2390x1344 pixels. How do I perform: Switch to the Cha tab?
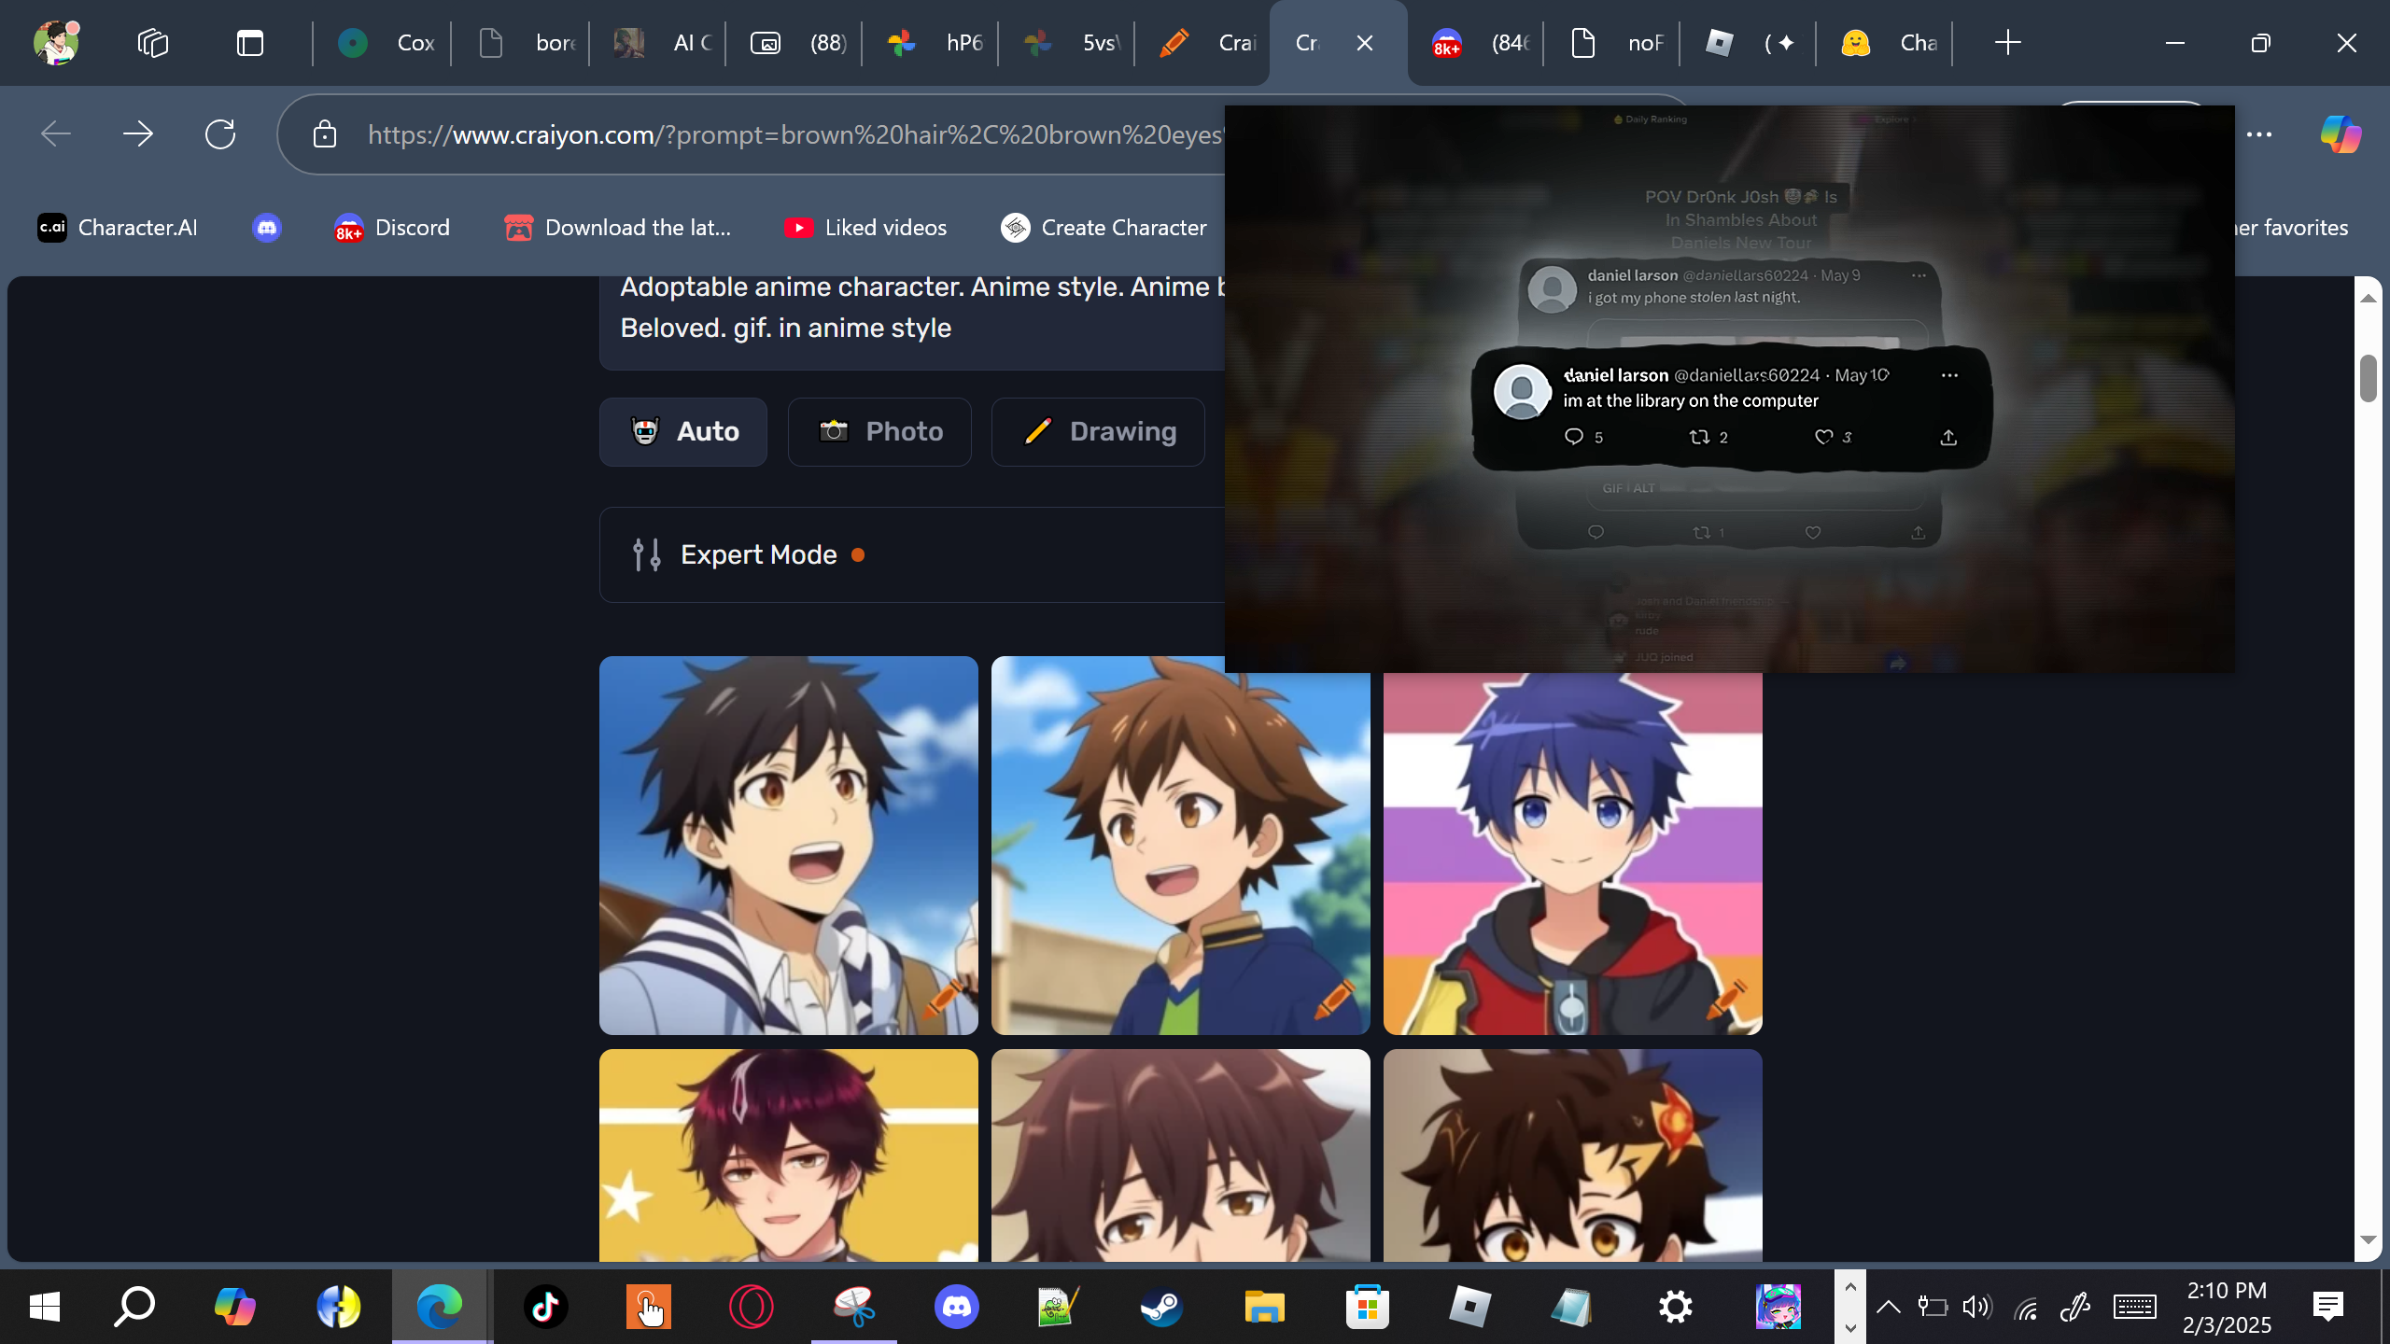1886,43
